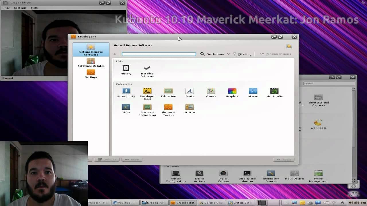Expand the hidden system tray icons arrow
The height and width of the screenshot is (206, 367).
(342, 203)
